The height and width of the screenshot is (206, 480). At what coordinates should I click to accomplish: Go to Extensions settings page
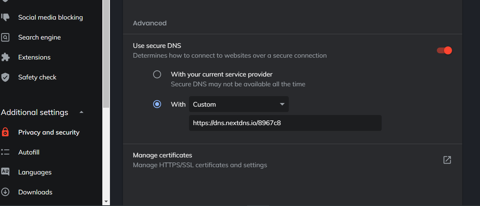pos(34,57)
